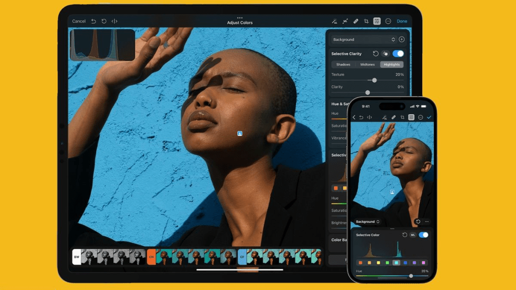
Task: Open the Adjustments grid panel icon
Action: coord(377,21)
